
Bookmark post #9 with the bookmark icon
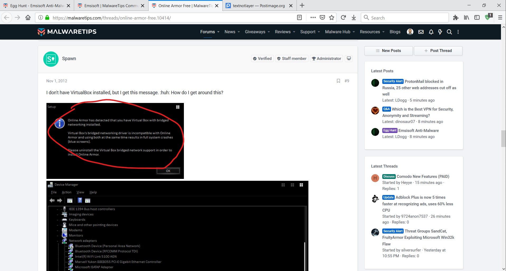tap(338, 81)
